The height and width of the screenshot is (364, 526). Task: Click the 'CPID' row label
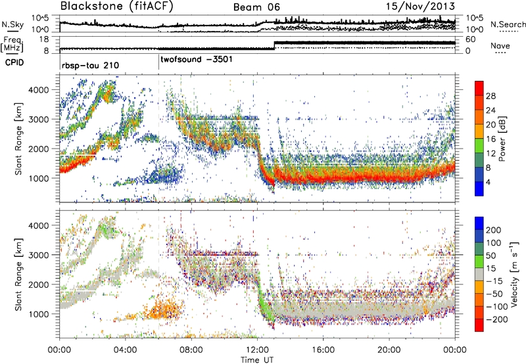pos(14,62)
